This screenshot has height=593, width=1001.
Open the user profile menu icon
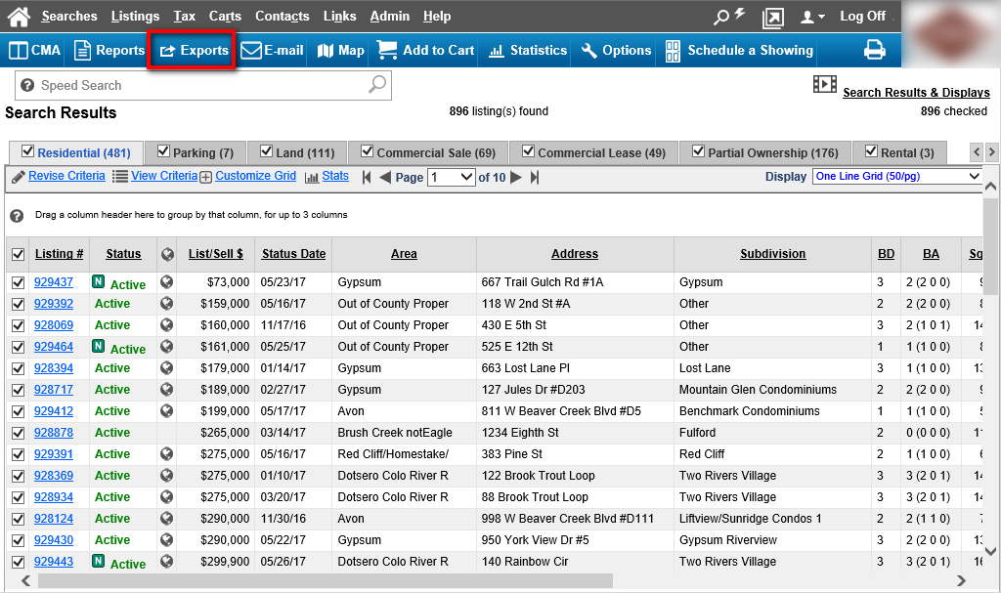coord(812,18)
